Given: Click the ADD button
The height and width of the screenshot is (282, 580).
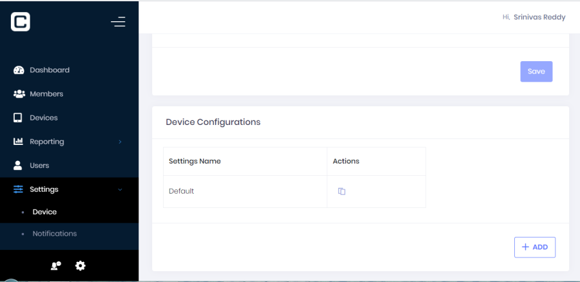Looking at the screenshot, I should point(534,247).
